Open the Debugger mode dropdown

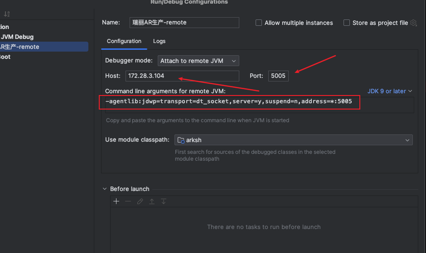198,61
